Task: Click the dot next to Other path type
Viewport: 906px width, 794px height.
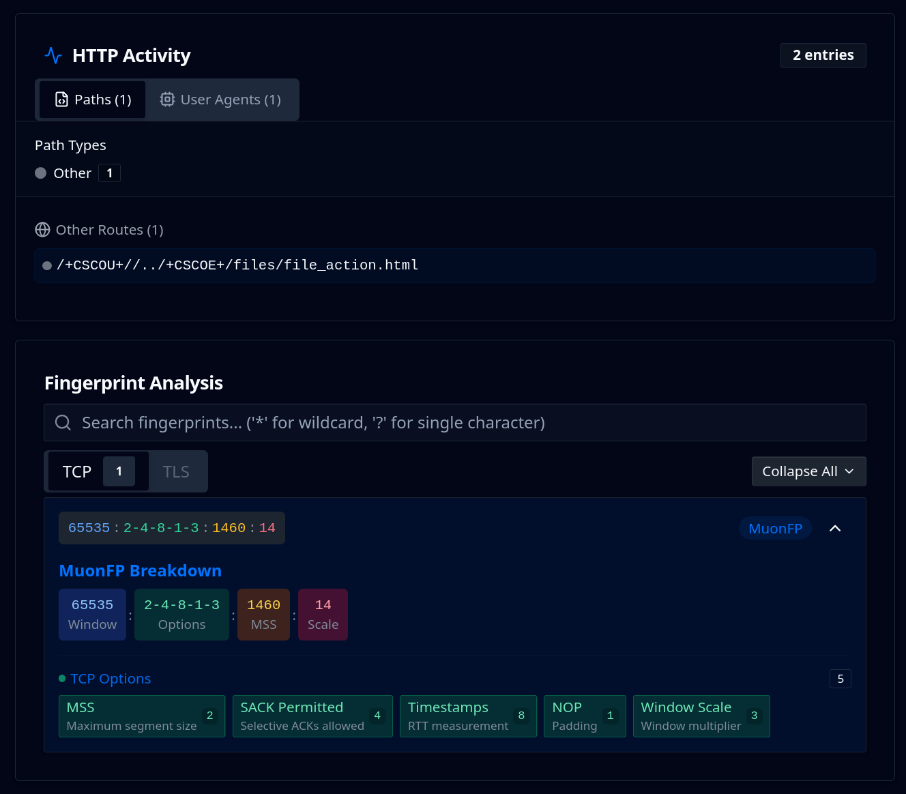Action: coord(40,173)
